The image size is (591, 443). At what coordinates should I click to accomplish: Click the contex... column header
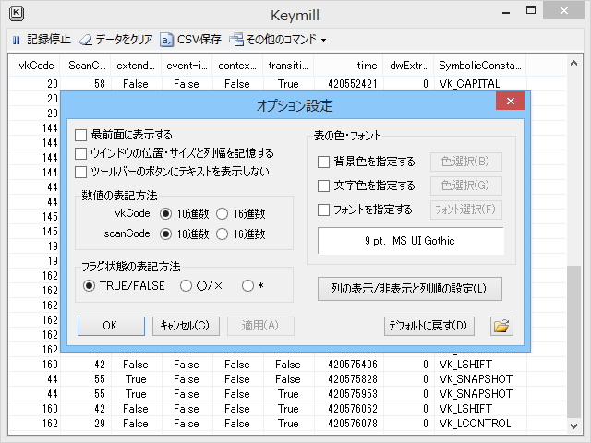(x=237, y=66)
